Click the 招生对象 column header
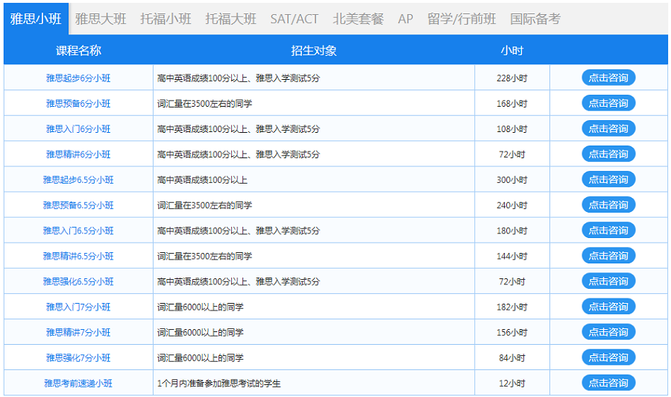671x397 pixels. [x=314, y=51]
